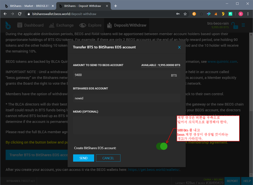Click the BitShares EOS account field

pyautogui.click(x=126, y=98)
